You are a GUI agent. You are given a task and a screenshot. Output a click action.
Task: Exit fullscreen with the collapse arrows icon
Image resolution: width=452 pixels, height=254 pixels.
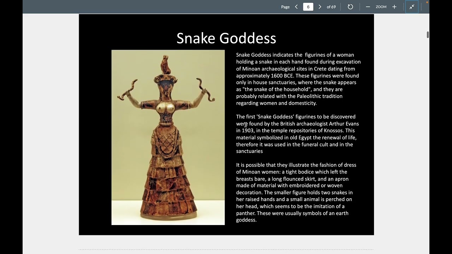tap(412, 7)
